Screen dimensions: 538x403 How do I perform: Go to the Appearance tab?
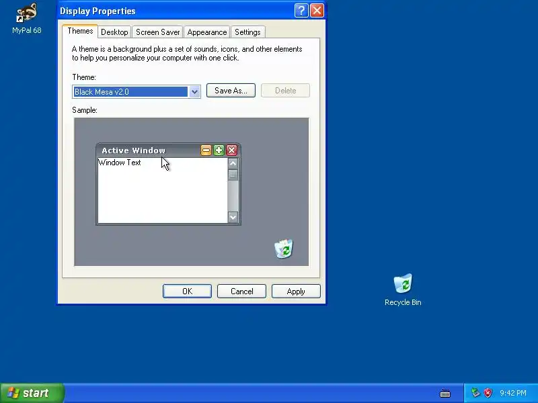coord(207,32)
